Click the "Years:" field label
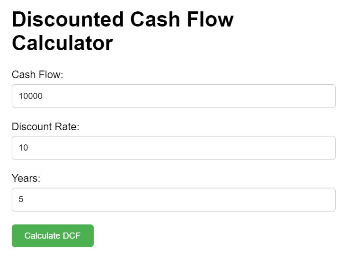This screenshot has height=259, width=347. tap(26, 178)
